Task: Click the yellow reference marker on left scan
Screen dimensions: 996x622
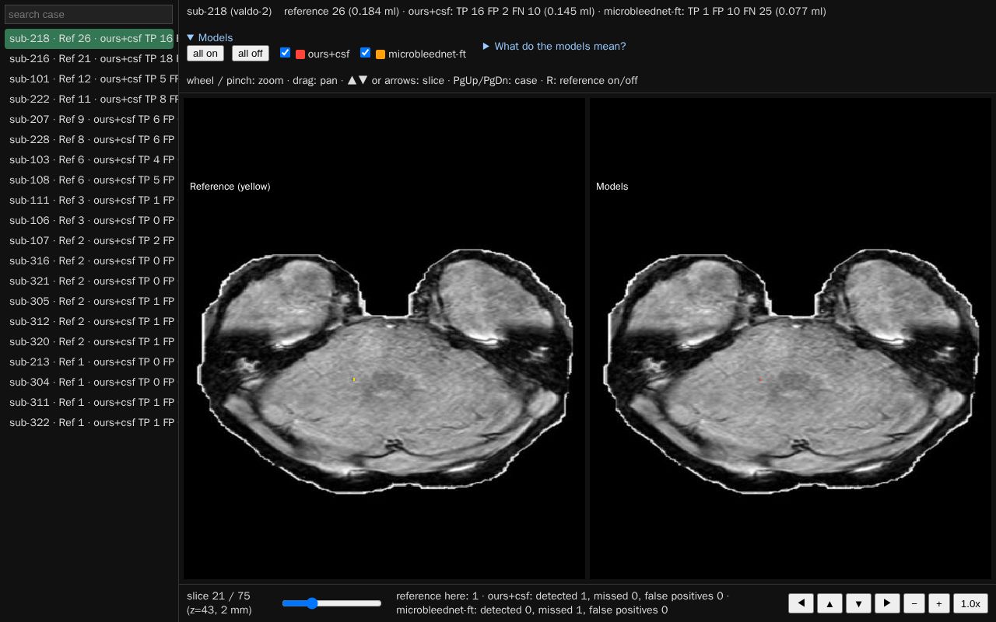Action: pos(354,379)
